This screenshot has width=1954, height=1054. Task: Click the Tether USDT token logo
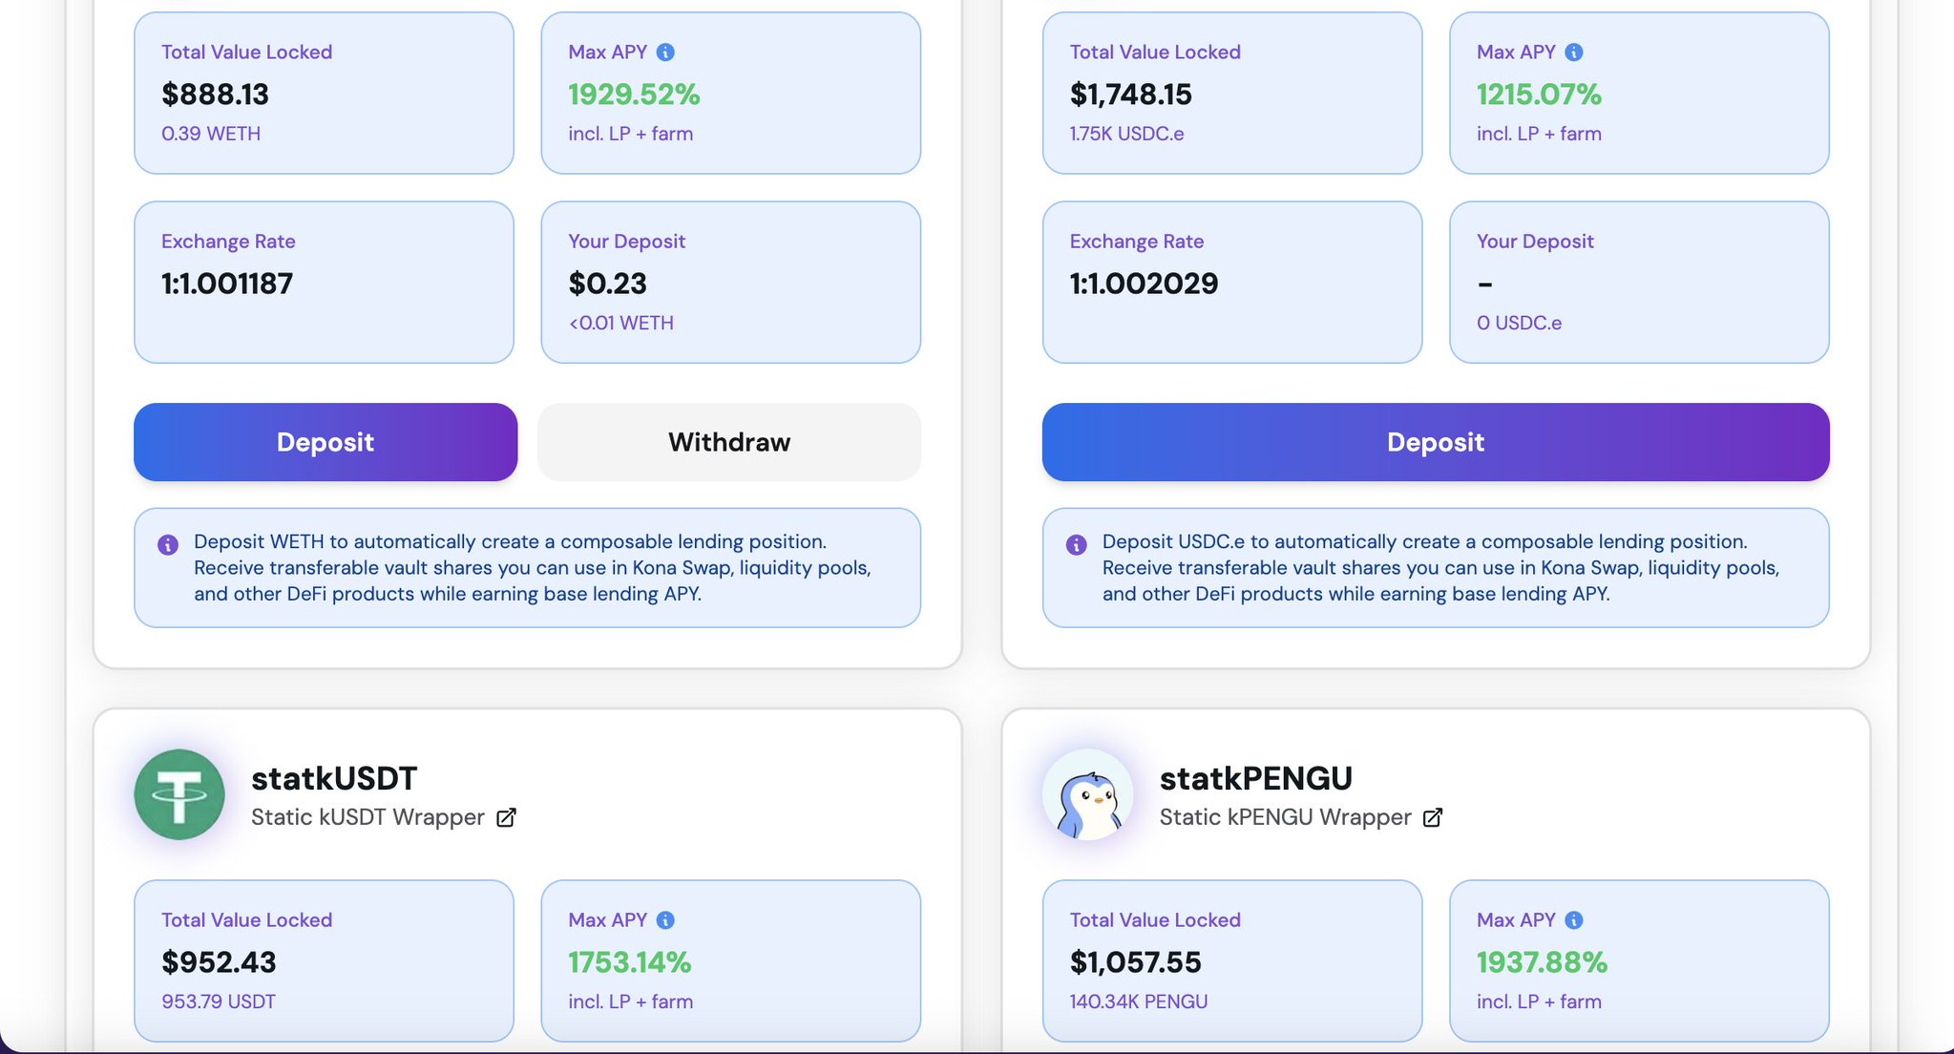click(x=179, y=794)
